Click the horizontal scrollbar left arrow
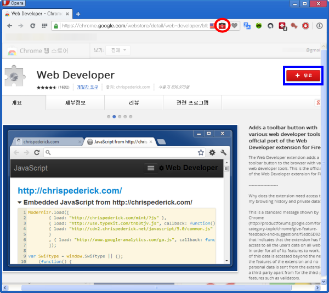Screen dimensions: 329x293 tap(5, 288)
